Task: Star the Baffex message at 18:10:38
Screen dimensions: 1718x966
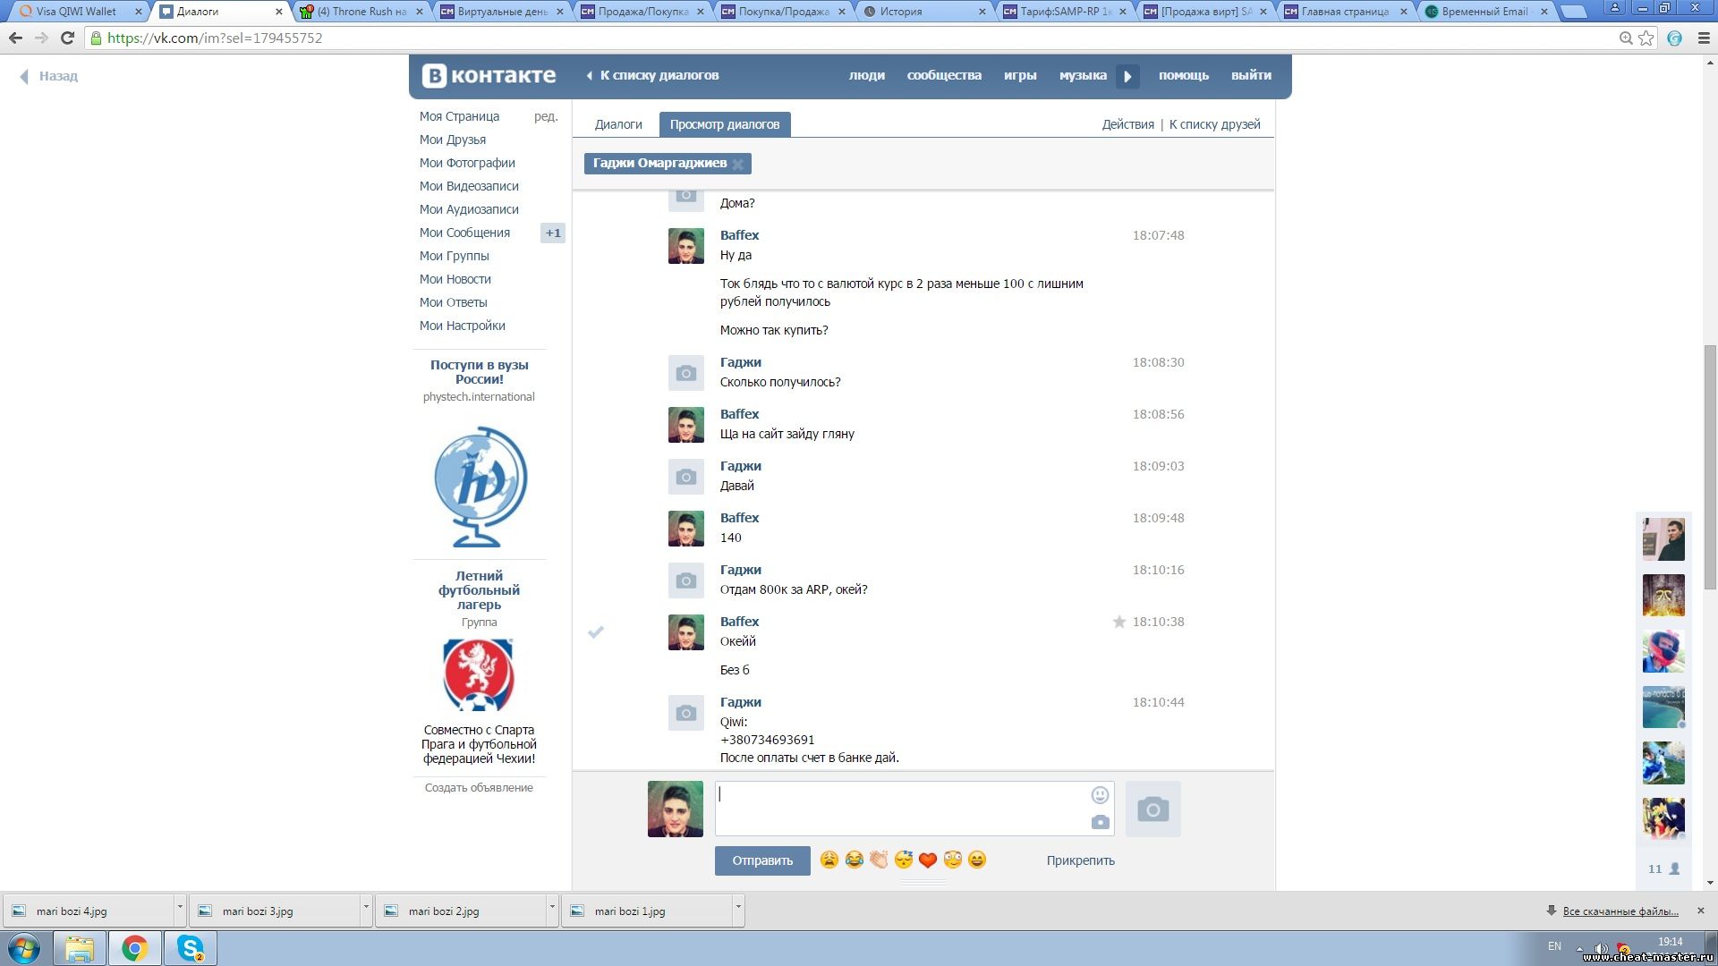Action: point(1118,622)
